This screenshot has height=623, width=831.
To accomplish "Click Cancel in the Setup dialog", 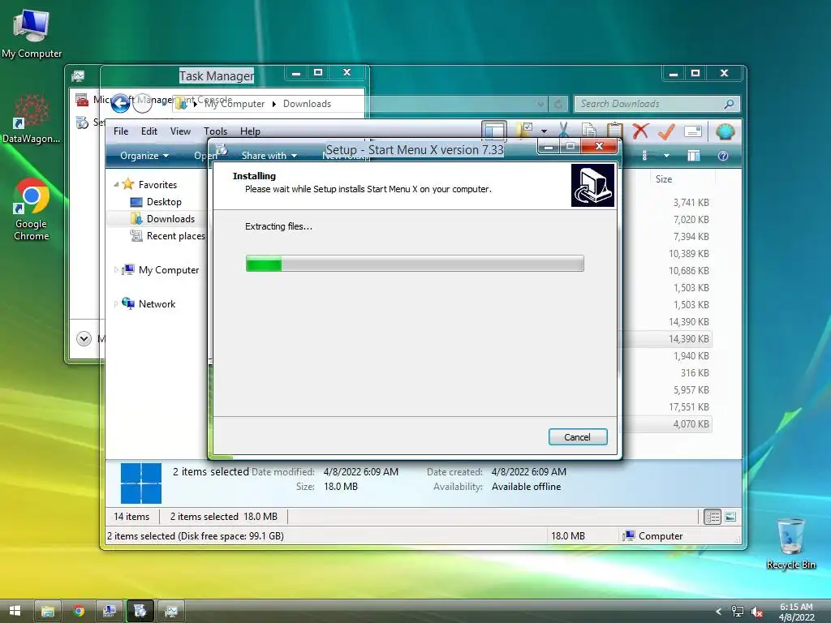I will click(578, 437).
